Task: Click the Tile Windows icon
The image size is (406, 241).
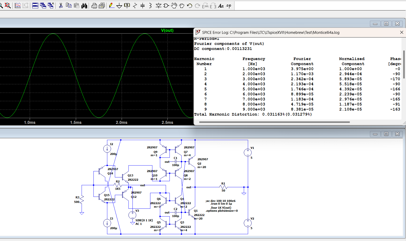Action: click(35, 6)
